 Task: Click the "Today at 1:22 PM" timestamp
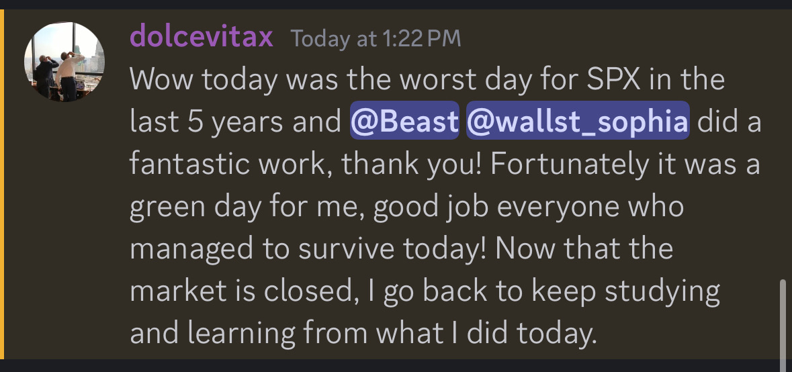pos(376,39)
